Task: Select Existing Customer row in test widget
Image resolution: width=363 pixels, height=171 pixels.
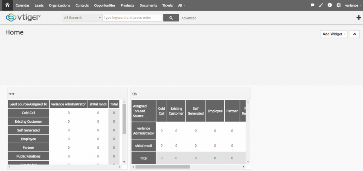Action: coord(28,121)
